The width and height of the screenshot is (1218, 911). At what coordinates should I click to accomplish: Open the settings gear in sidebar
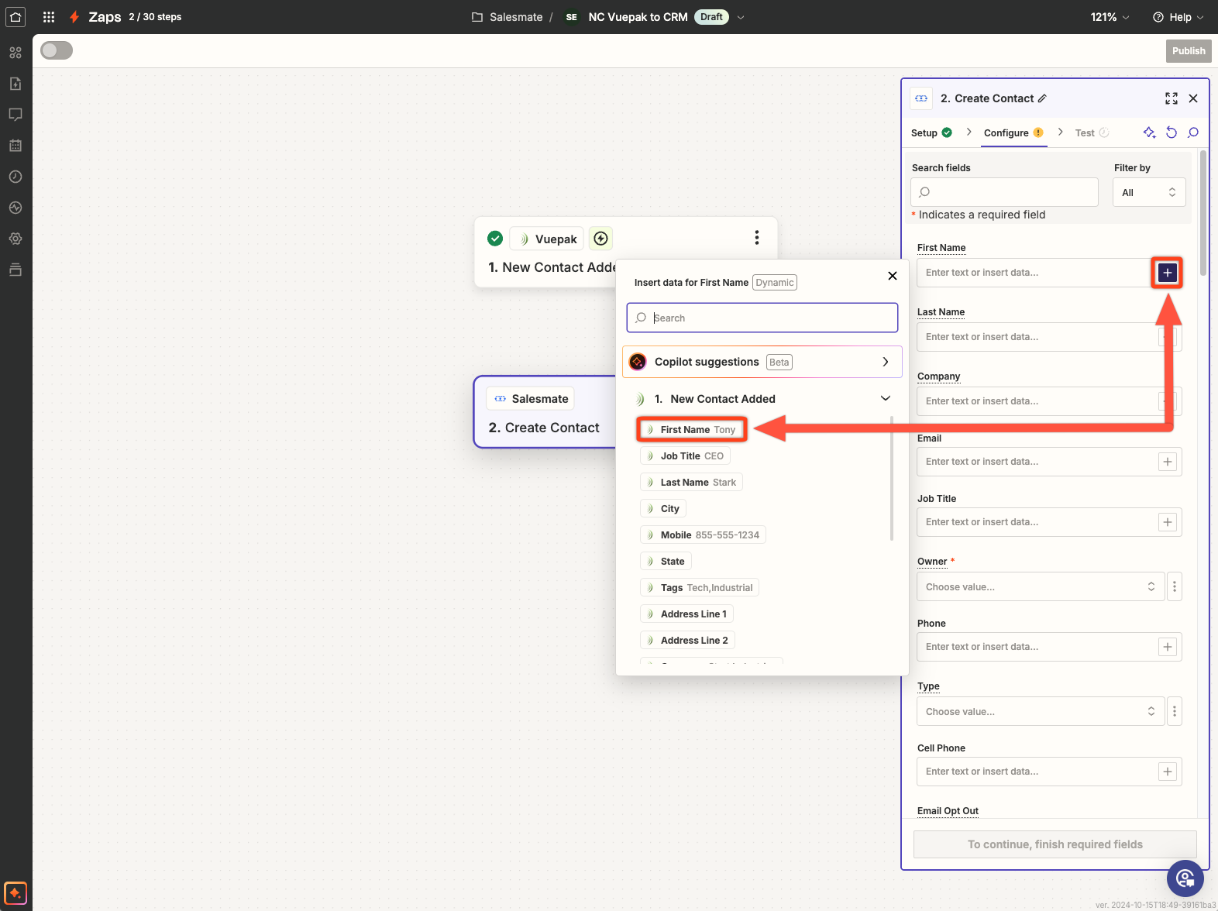tap(15, 239)
